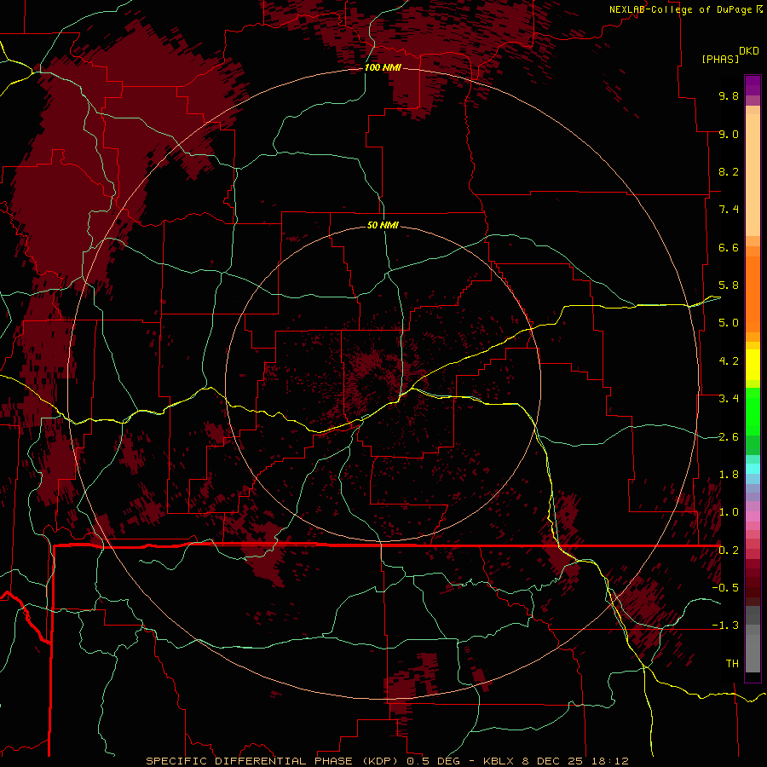This screenshot has height=767, width=767.
Task: Click the 'NEXLAB-College of DuPage' credit text
Action: (x=680, y=9)
